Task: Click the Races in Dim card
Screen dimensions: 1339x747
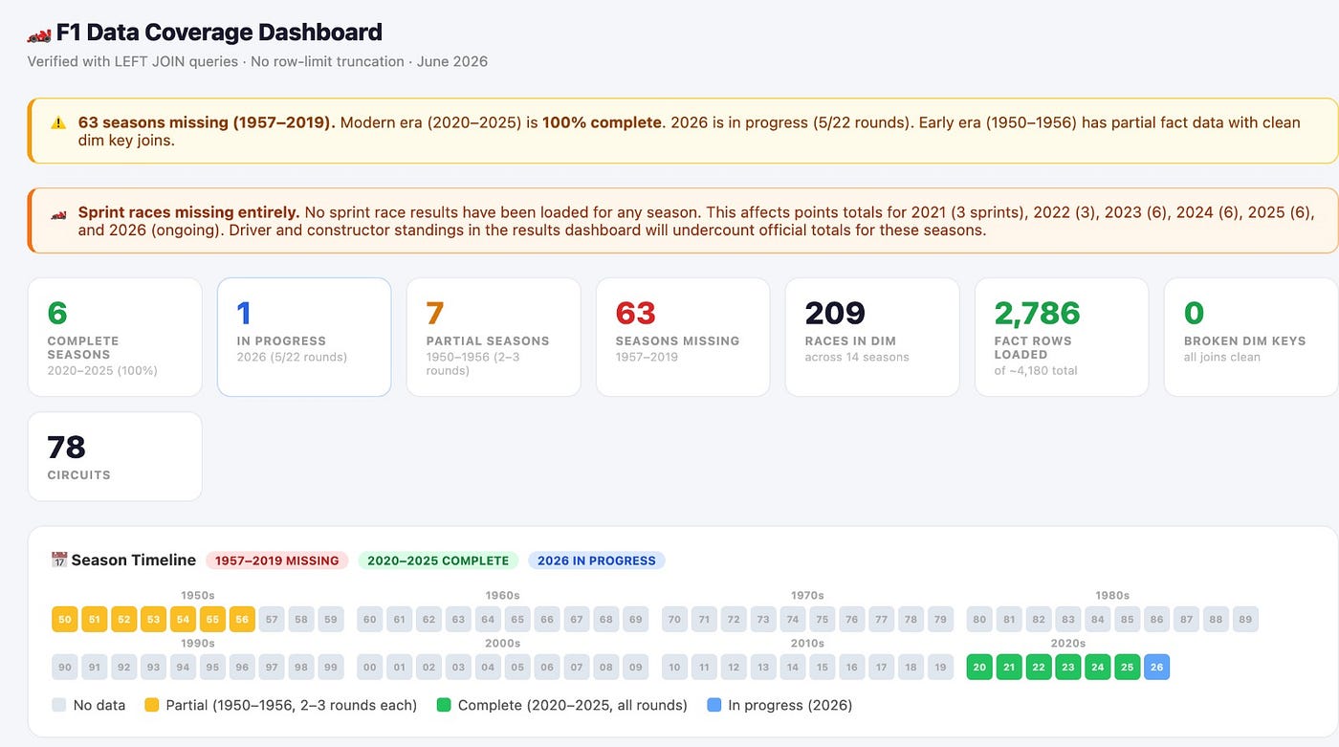Action: pos(872,337)
